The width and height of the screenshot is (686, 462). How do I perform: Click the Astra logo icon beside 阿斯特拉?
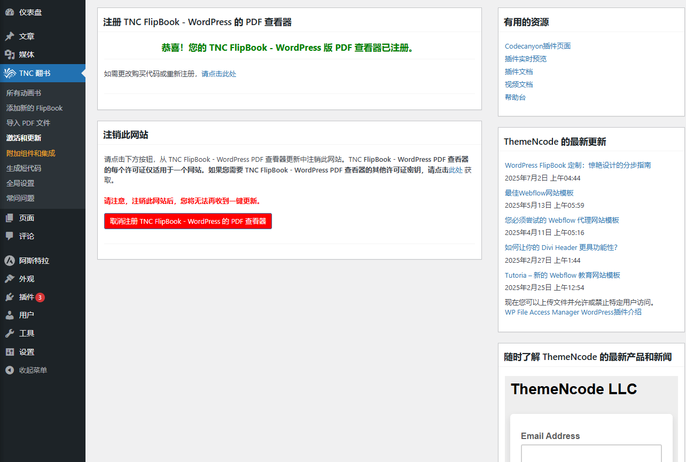click(10, 261)
